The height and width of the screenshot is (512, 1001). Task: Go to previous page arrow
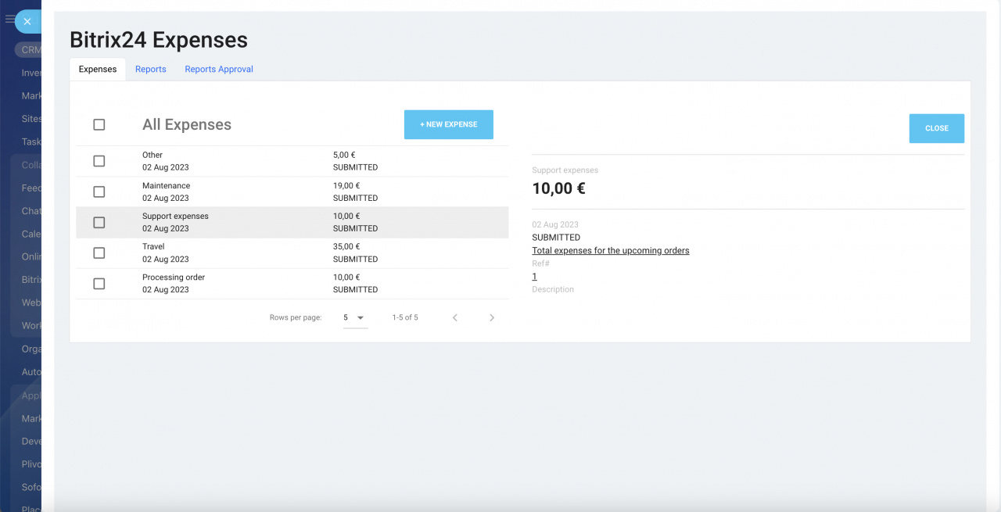(455, 317)
